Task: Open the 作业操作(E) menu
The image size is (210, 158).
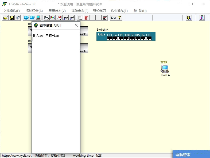Action: [x=119, y=11]
